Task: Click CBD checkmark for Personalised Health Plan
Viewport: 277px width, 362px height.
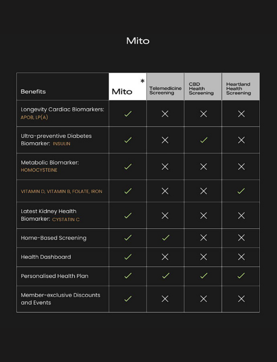Action: [204, 276]
